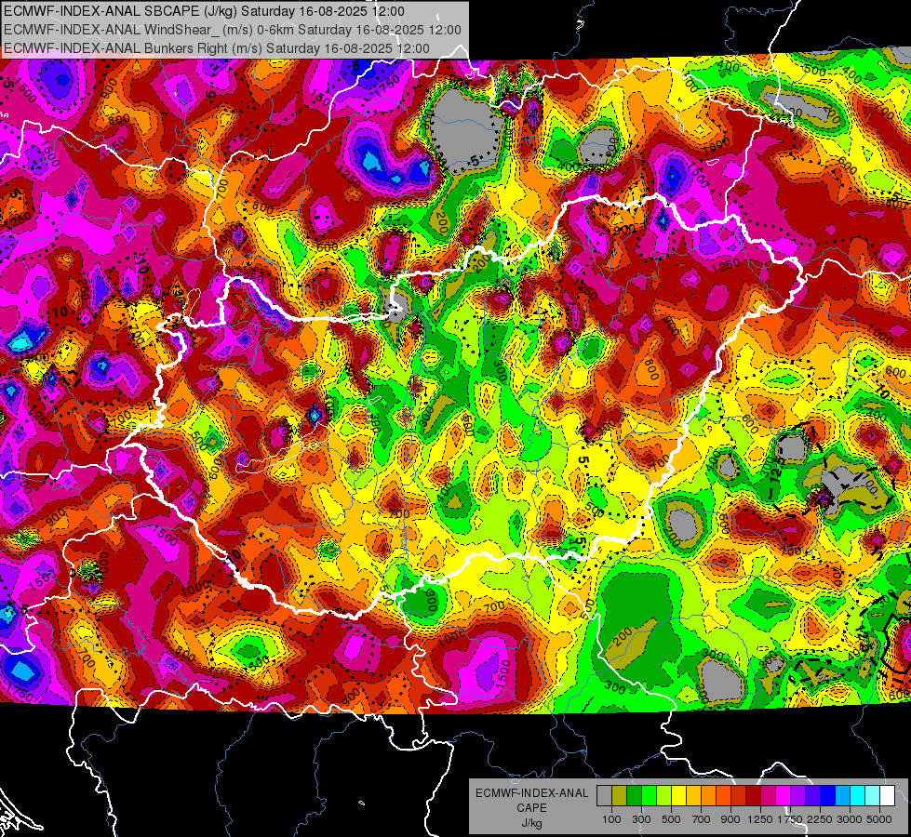
Task: Click the bright green legend swatch
Action: point(649,796)
